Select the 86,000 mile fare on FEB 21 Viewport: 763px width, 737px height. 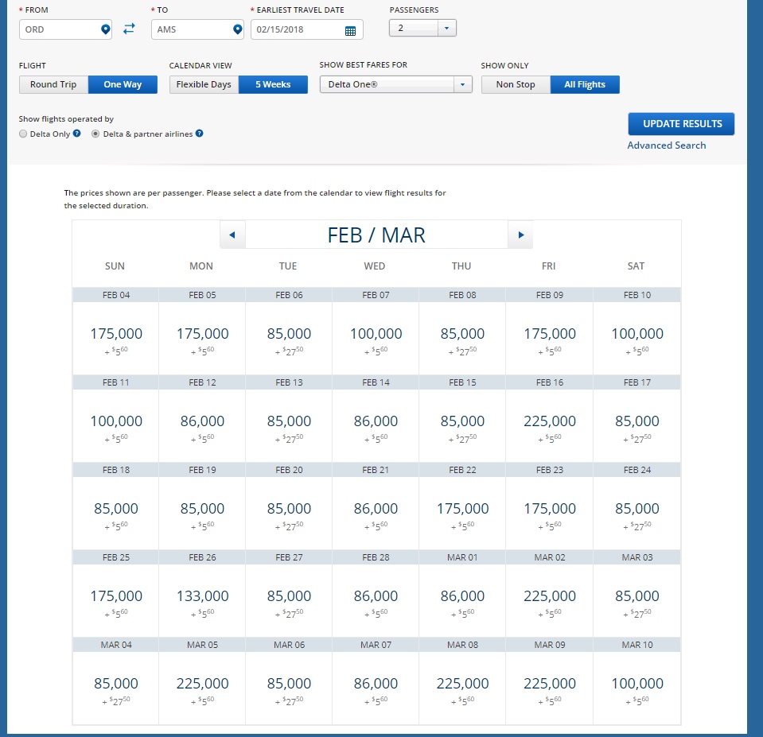coord(375,510)
